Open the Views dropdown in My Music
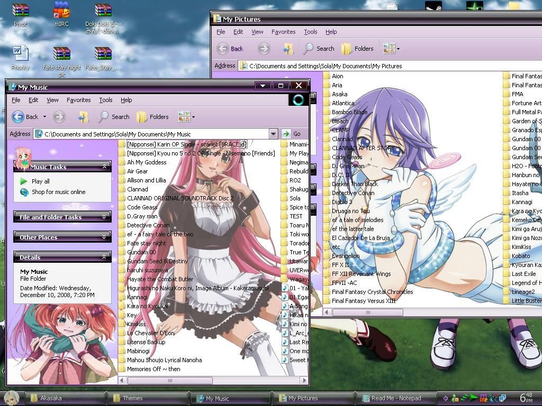 [x=186, y=117]
